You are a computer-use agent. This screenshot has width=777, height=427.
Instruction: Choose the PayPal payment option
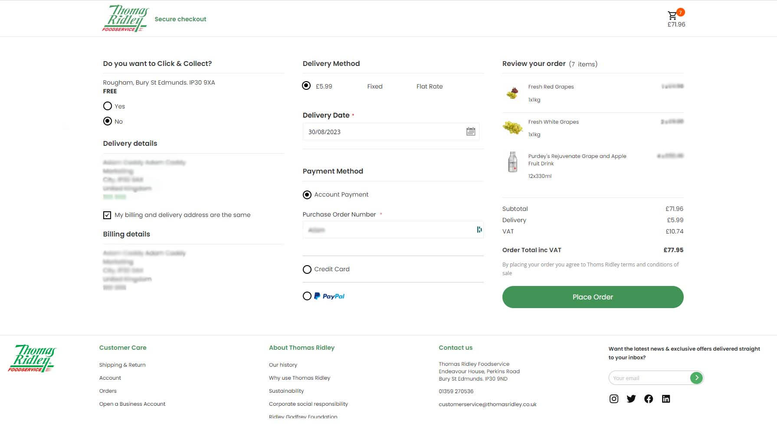tap(307, 296)
